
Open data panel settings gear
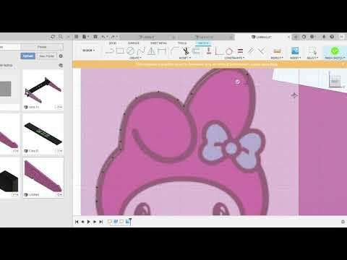[61, 56]
